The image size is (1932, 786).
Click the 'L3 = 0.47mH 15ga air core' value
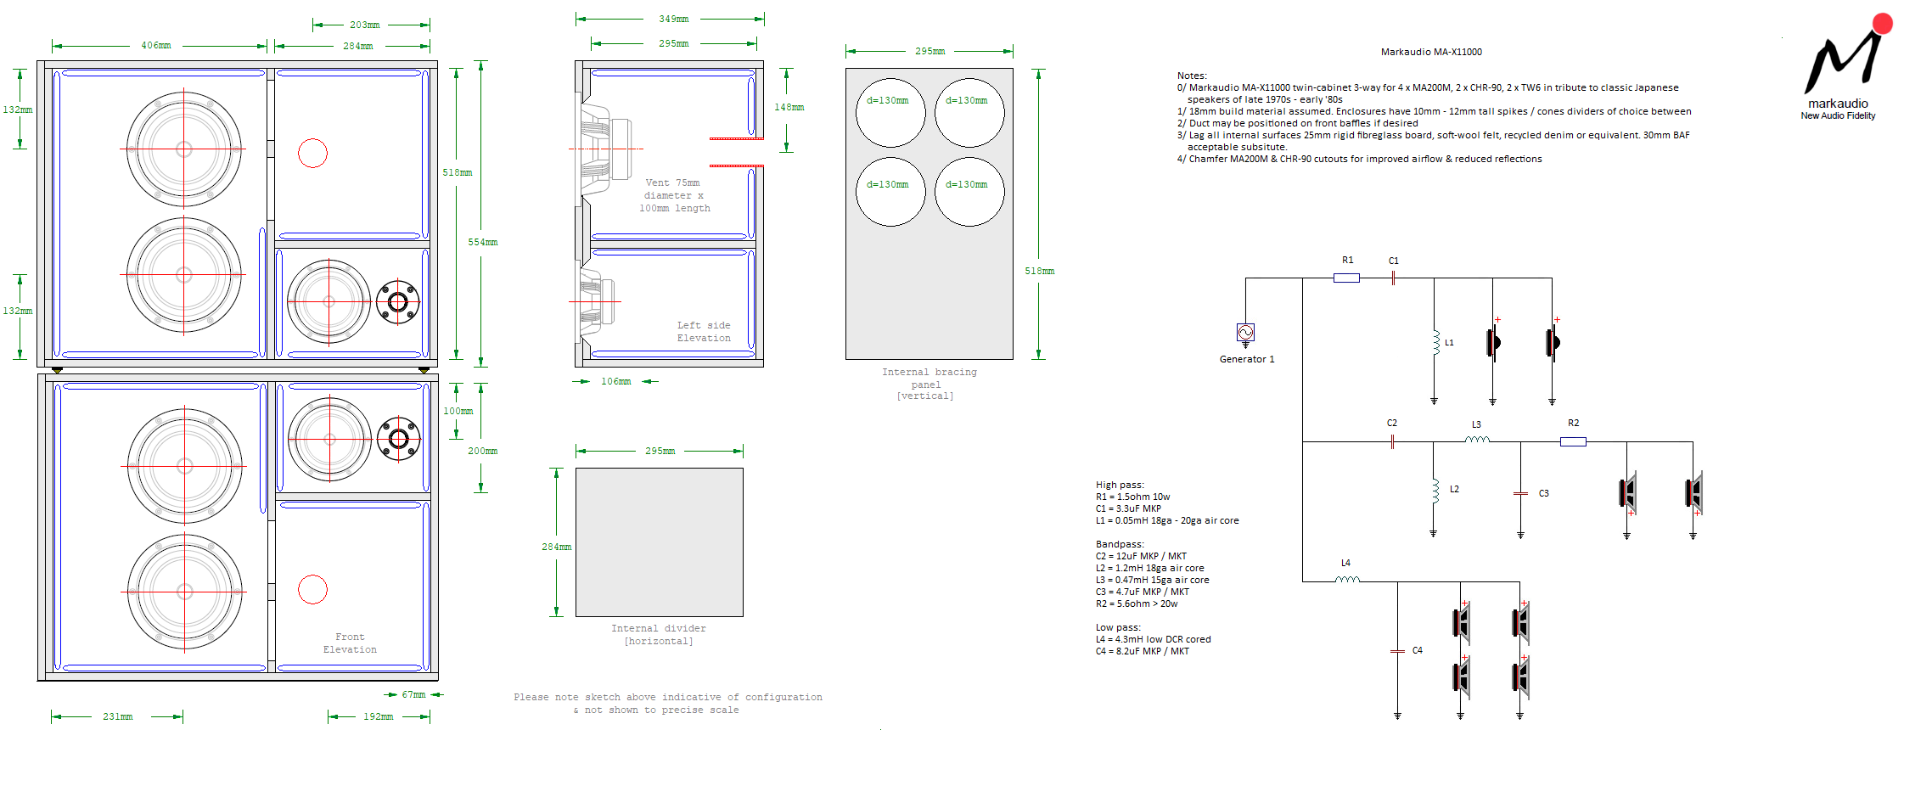pyautogui.click(x=1152, y=580)
